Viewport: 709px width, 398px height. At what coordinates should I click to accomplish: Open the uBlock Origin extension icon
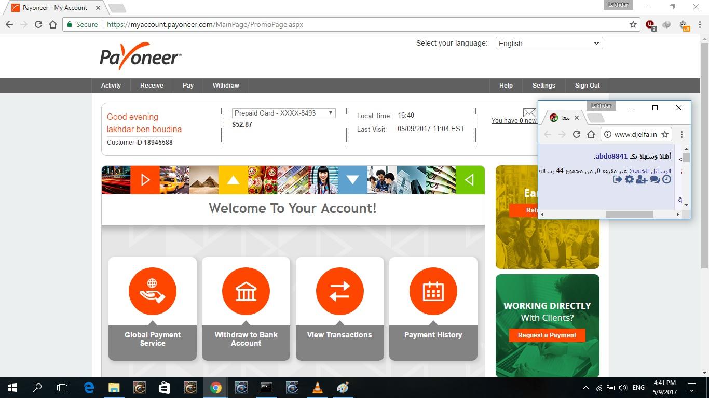point(650,24)
